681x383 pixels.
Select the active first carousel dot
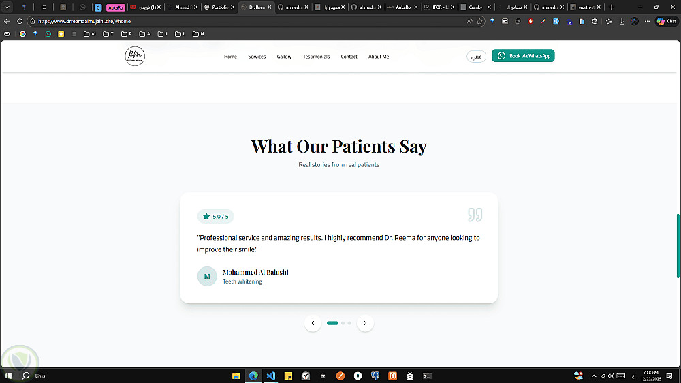[333, 323]
